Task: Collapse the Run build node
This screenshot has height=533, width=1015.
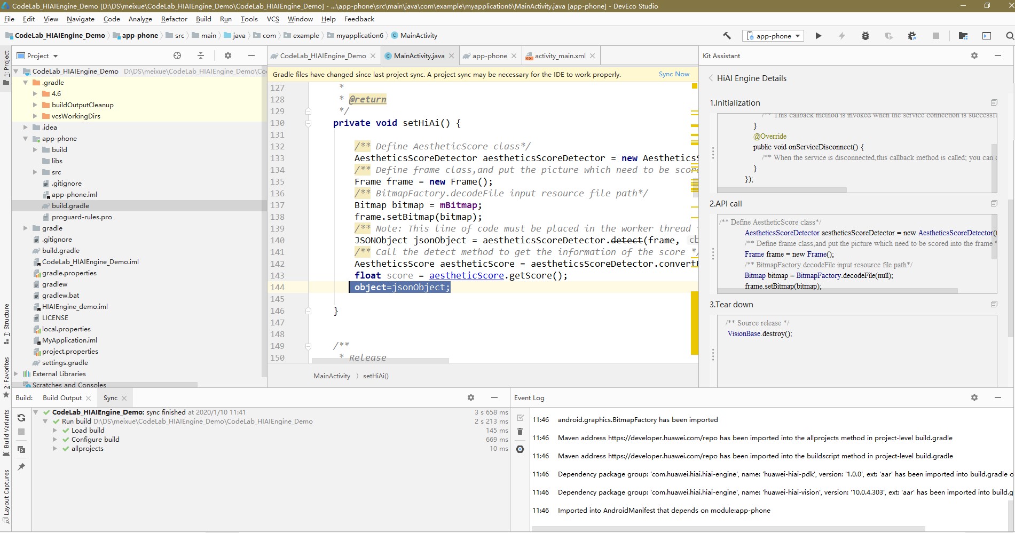Action: (x=45, y=421)
